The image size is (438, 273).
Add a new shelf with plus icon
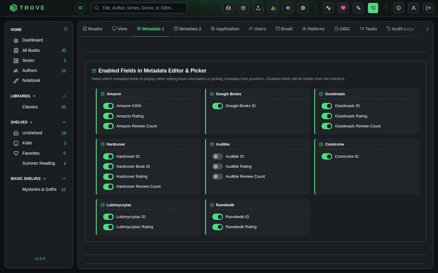pyautogui.click(x=31, y=122)
